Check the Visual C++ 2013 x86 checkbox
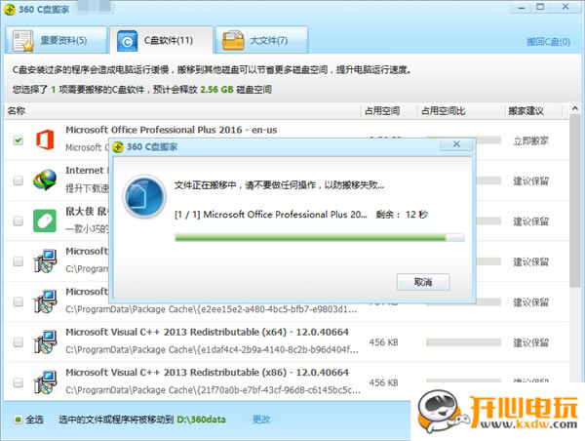This screenshot has height=441, width=585. [18, 382]
